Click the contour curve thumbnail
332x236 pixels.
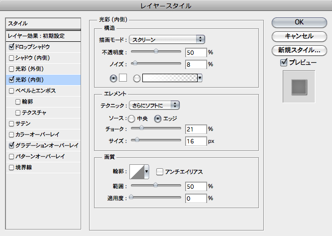(137, 172)
